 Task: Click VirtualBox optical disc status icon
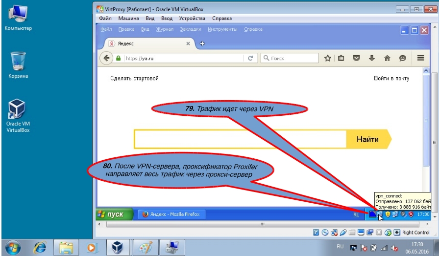coord(325,232)
